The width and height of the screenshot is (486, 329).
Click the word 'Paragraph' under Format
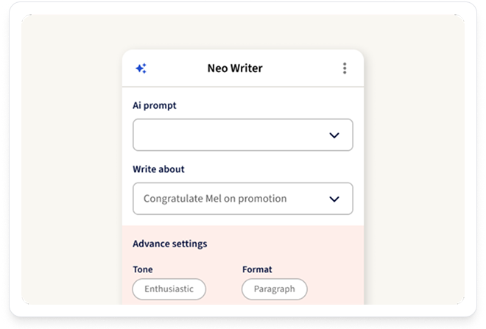(274, 289)
